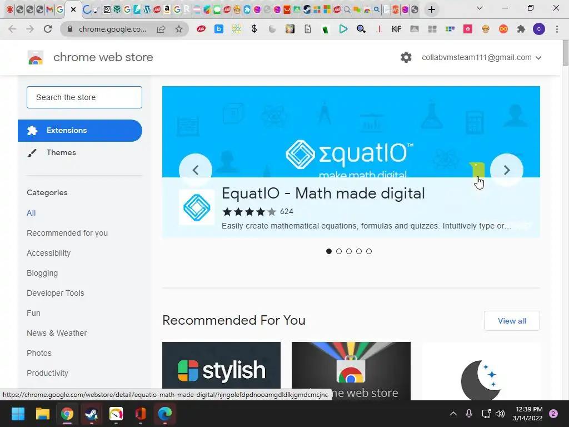Open the Windows Start menu

(18, 414)
